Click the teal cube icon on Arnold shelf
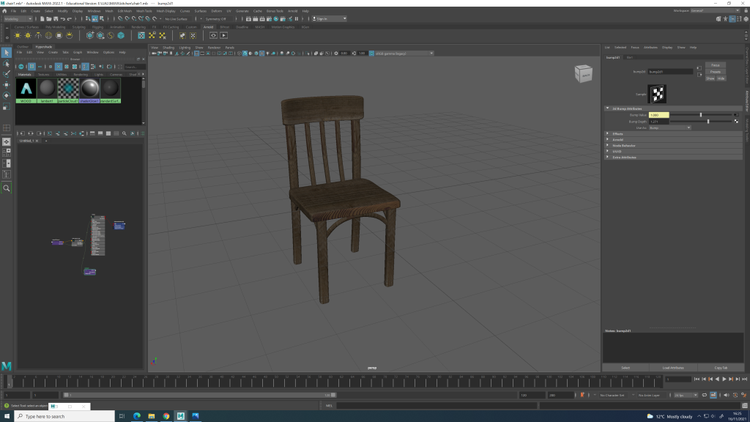This screenshot has height=422, width=750. tap(121, 35)
